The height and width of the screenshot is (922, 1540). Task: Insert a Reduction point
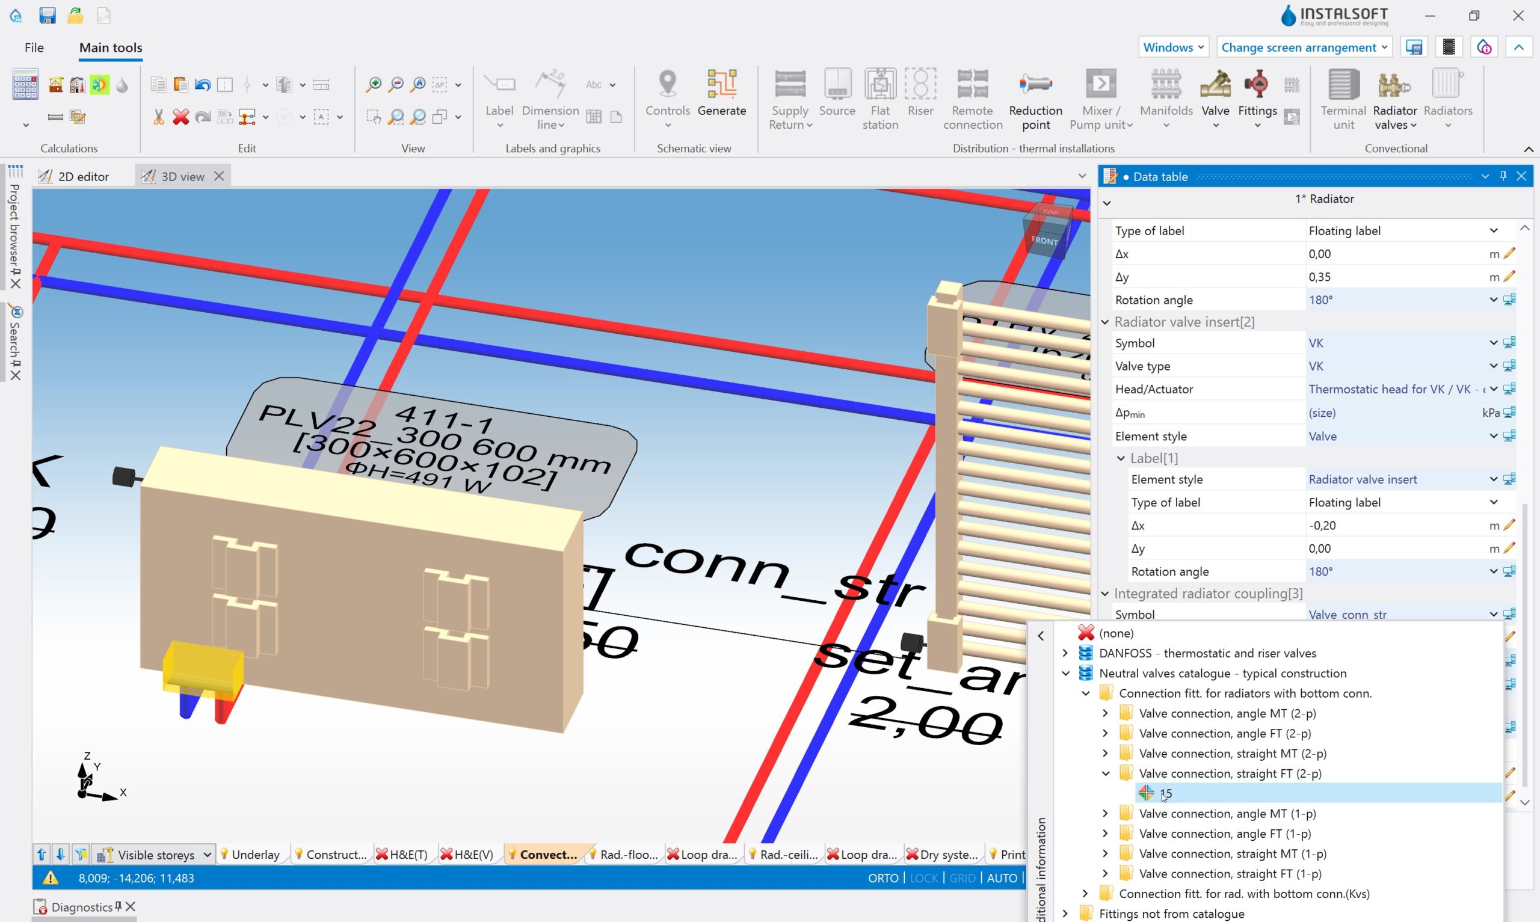[1035, 99]
